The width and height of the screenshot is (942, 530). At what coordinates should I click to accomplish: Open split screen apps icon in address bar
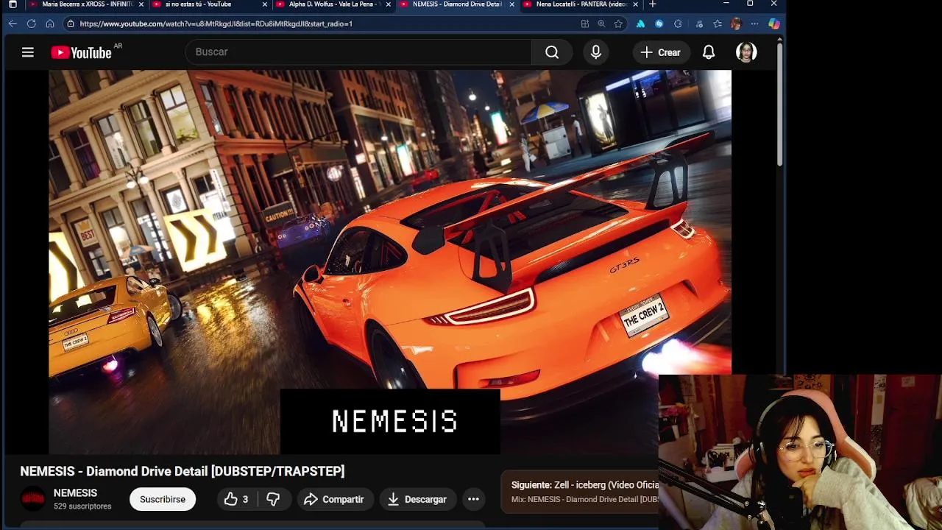tap(585, 24)
